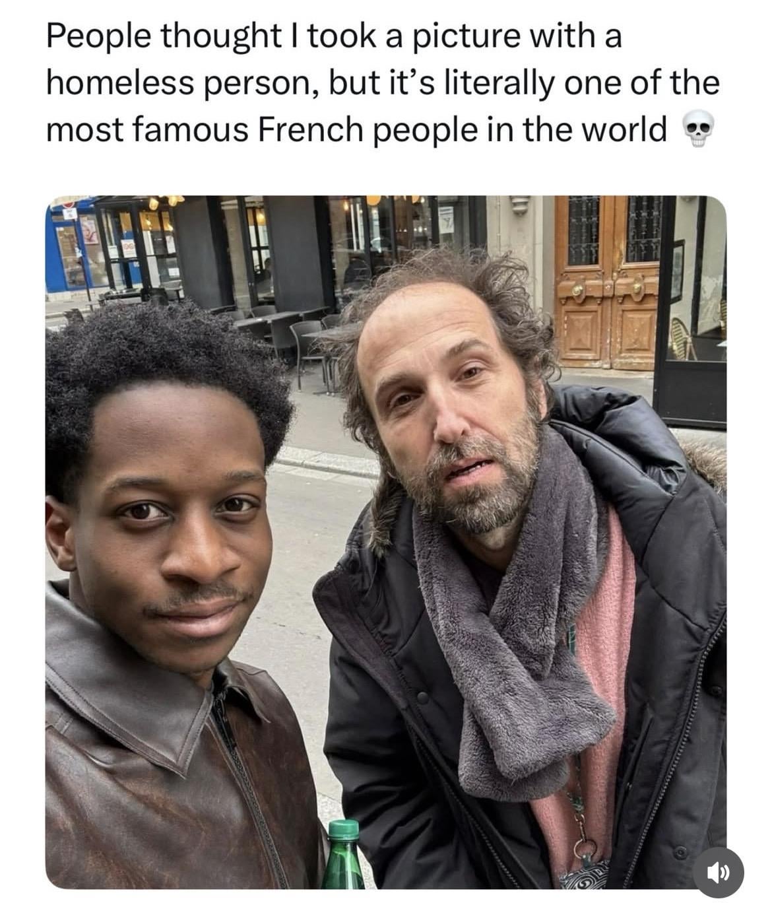Tap the wooden double door in the background
This screenshot has width=772, height=903.
607,283
